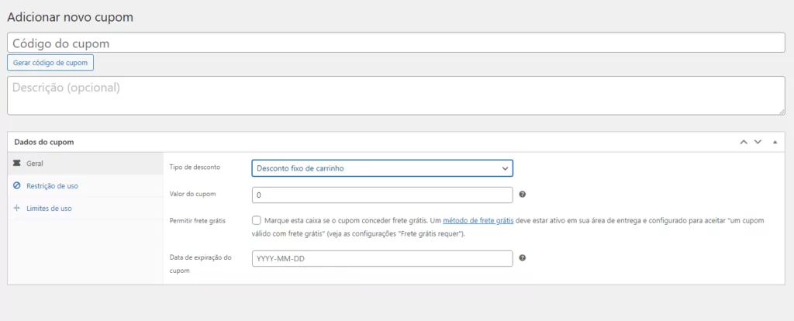Click the 'Permitir frete grátis' label
Image resolution: width=794 pixels, height=321 pixels.
click(x=198, y=221)
